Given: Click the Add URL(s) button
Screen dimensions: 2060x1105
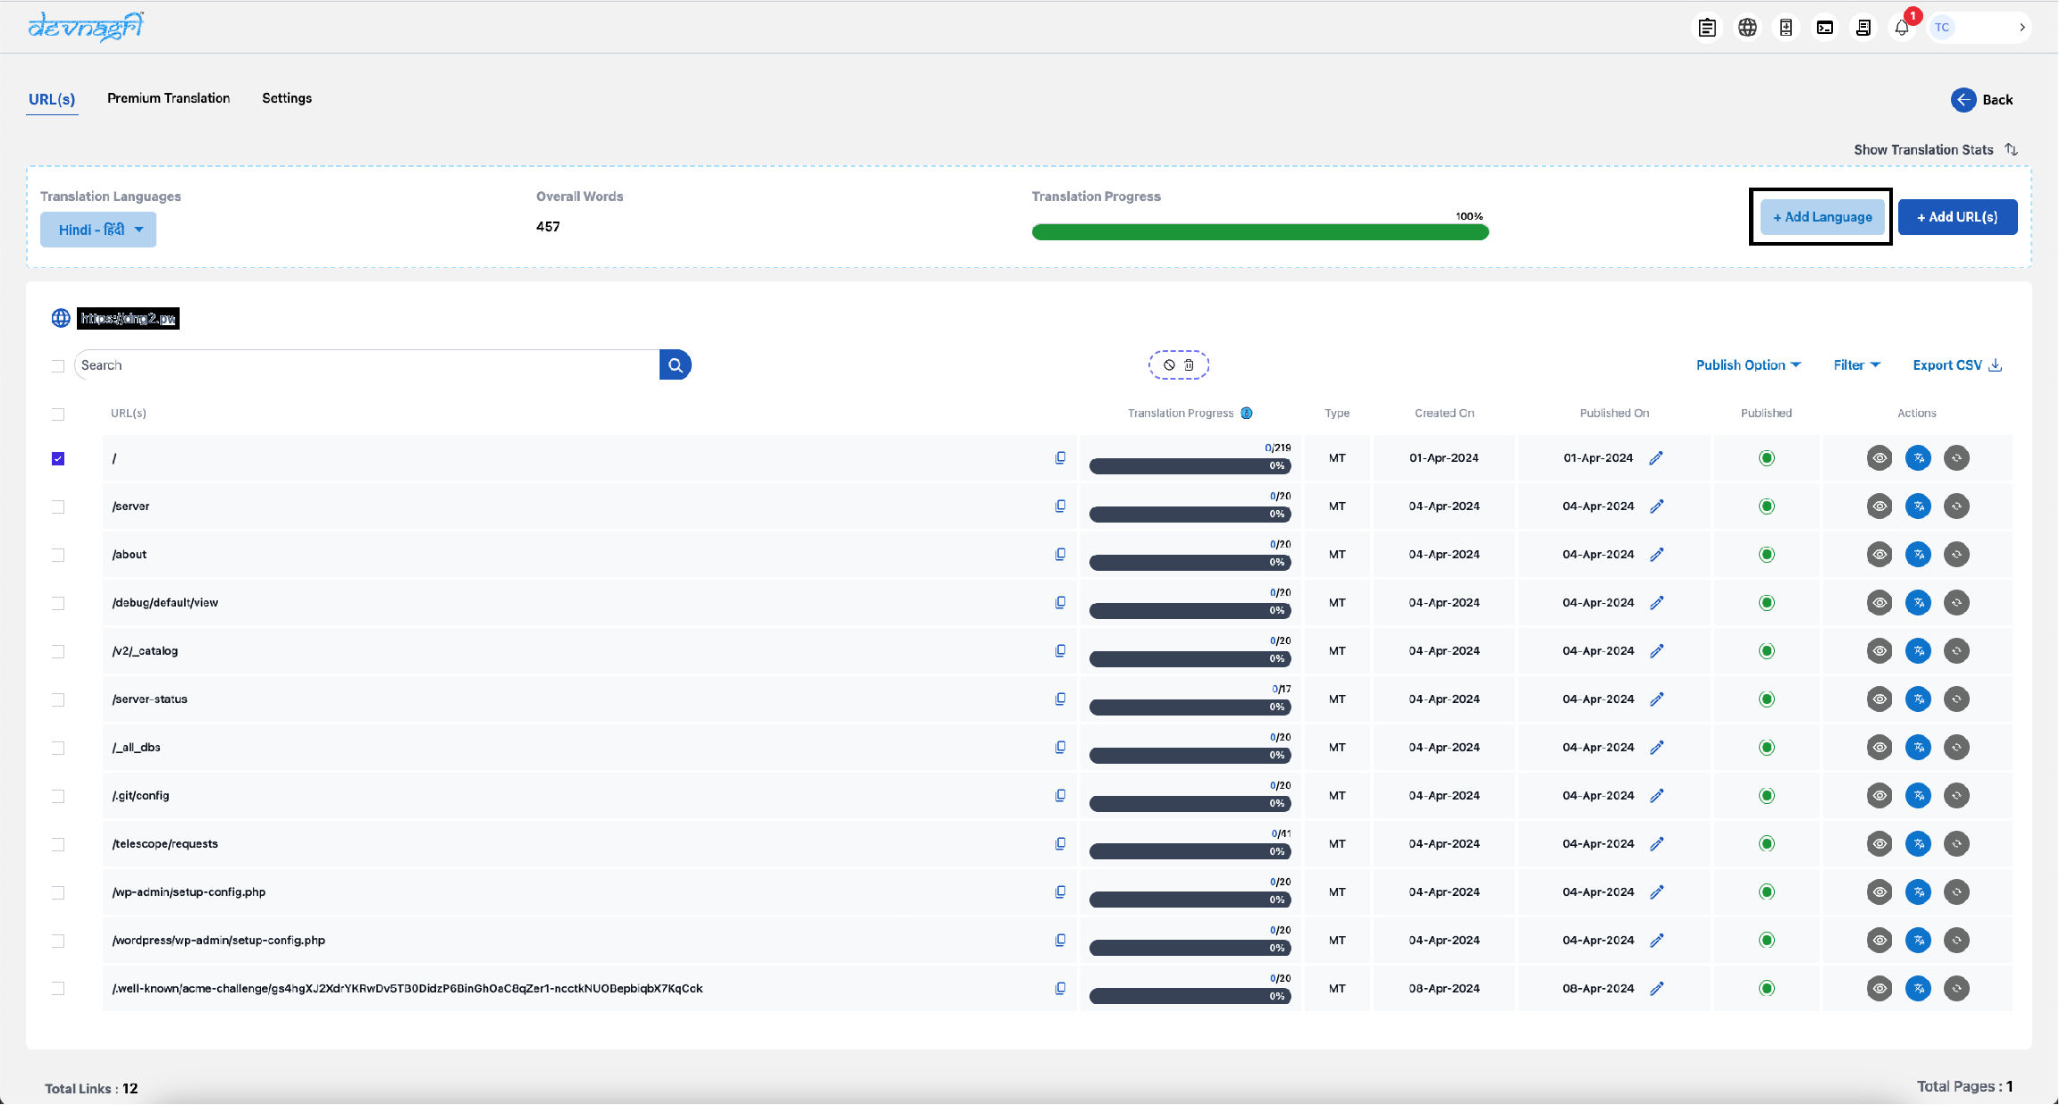Looking at the screenshot, I should coord(1958,217).
